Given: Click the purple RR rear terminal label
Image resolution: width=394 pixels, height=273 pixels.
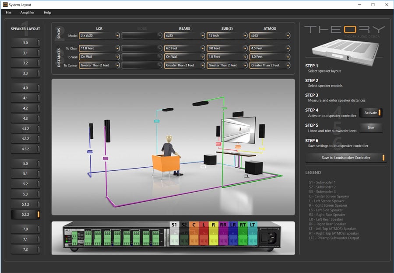Looking at the screenshot, I should [223, 225].
